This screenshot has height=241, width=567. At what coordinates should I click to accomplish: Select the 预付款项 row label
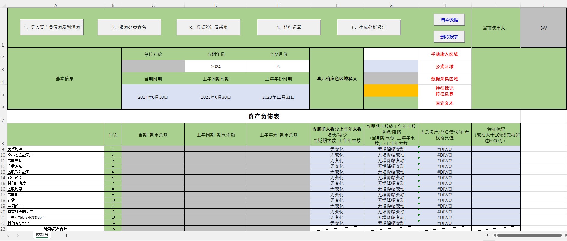tap(56, 178)
